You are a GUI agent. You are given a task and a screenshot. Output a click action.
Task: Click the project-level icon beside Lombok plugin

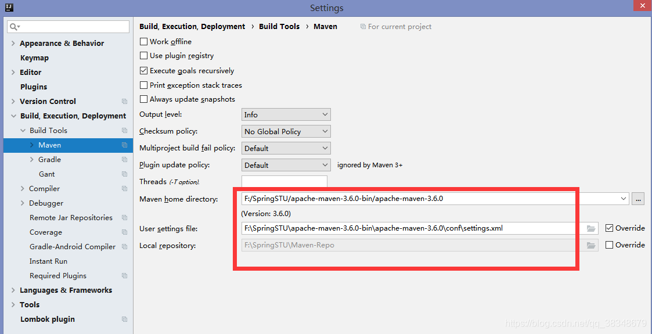click(124, 319)
